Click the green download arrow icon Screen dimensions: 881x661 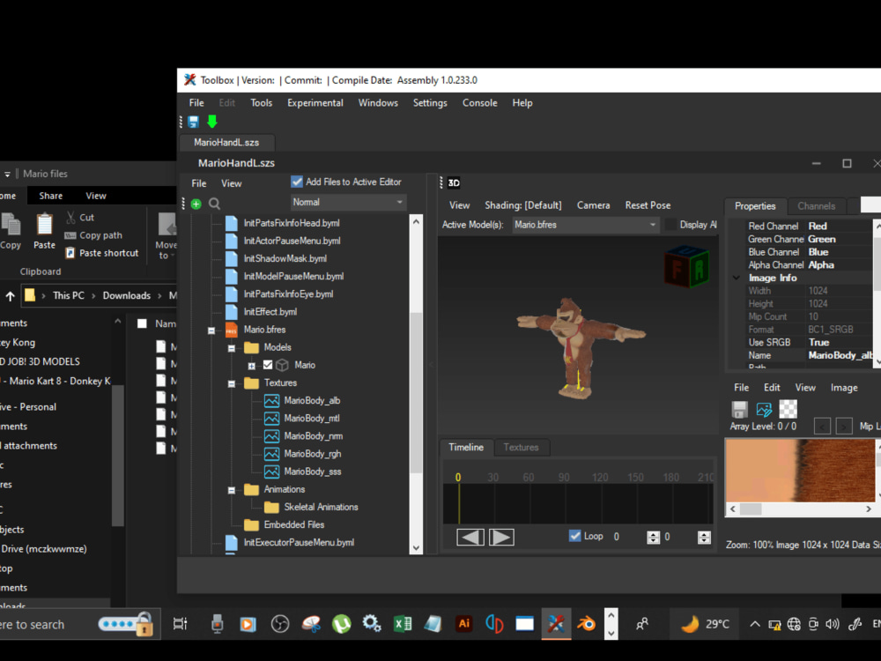(212, 122)
